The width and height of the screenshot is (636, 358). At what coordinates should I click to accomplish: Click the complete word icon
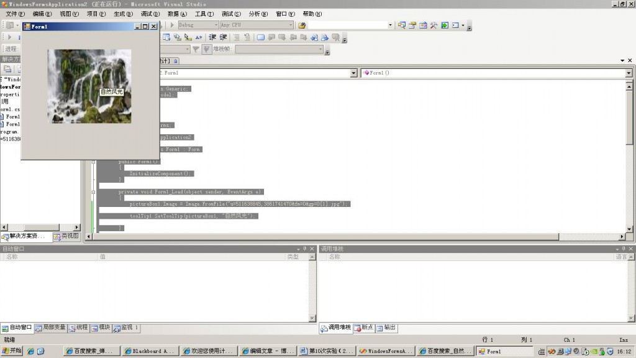click(x=199, y=37)
